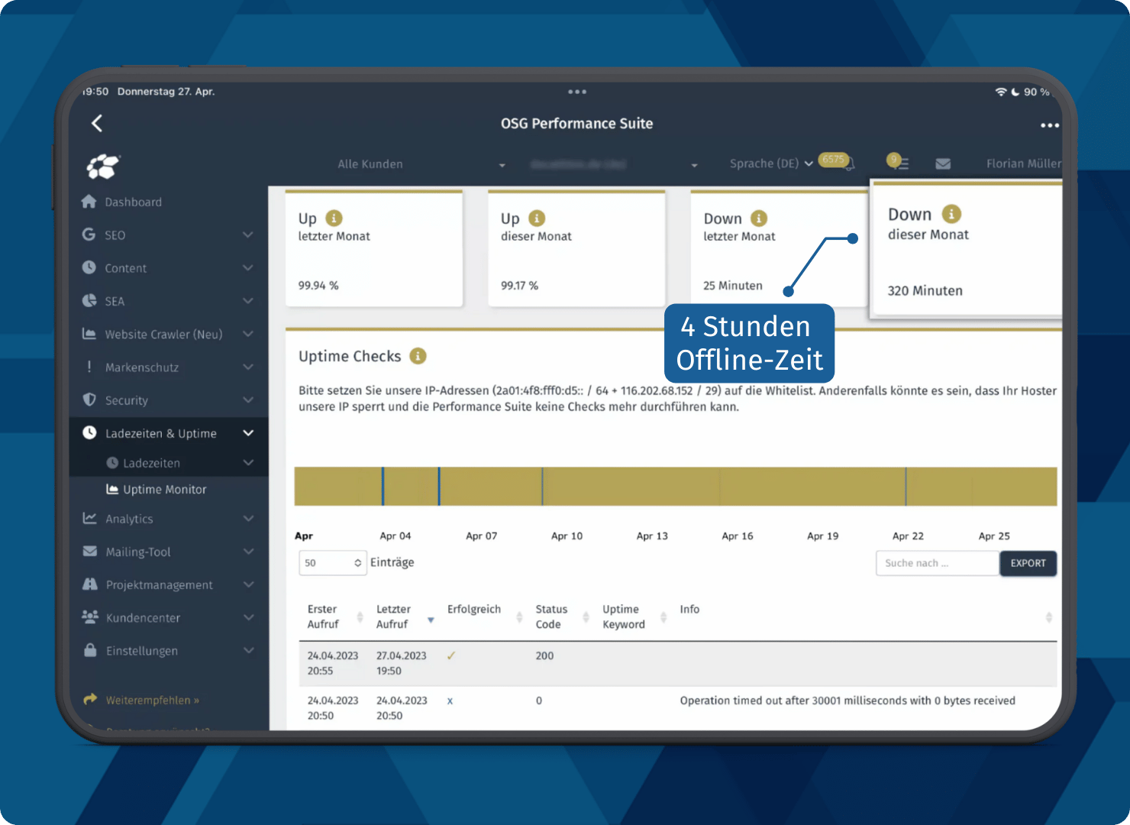
Task: Click the '99.94 %' uptime value
Action: pyautogui.click(x=318, y=286)
